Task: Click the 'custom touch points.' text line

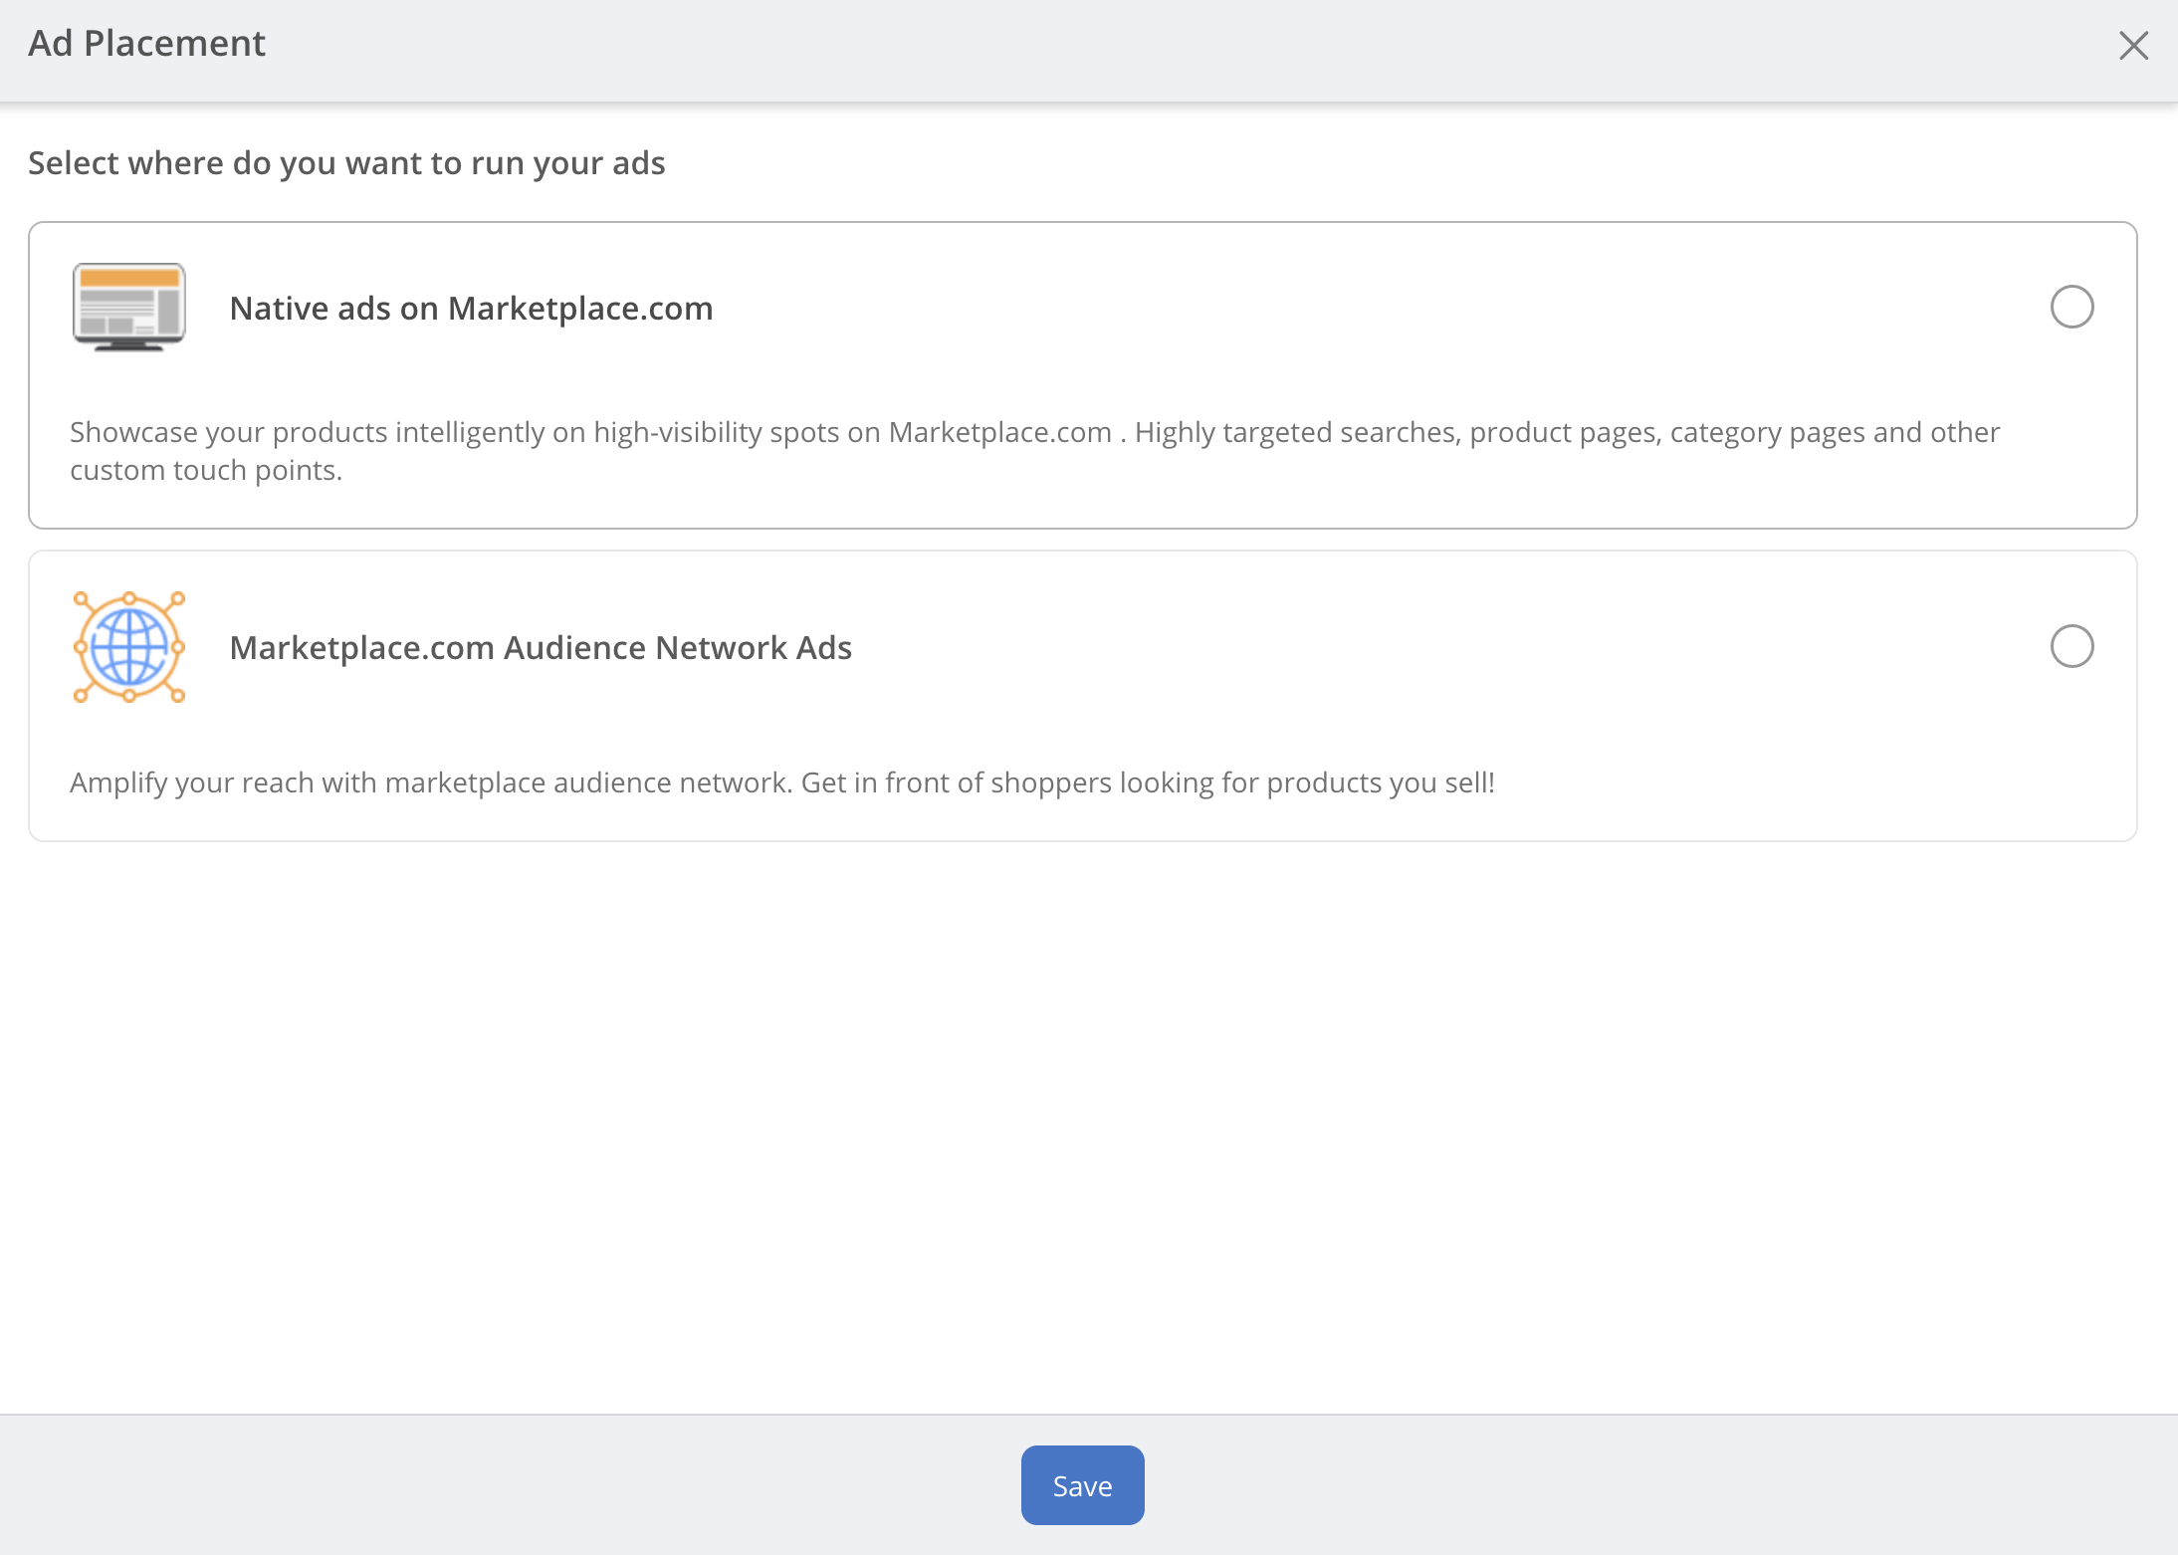Action: coord(206,470)
